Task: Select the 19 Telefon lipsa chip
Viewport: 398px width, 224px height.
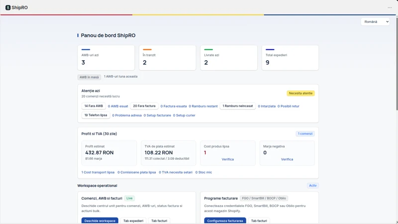Action: [x=96, y=115]
